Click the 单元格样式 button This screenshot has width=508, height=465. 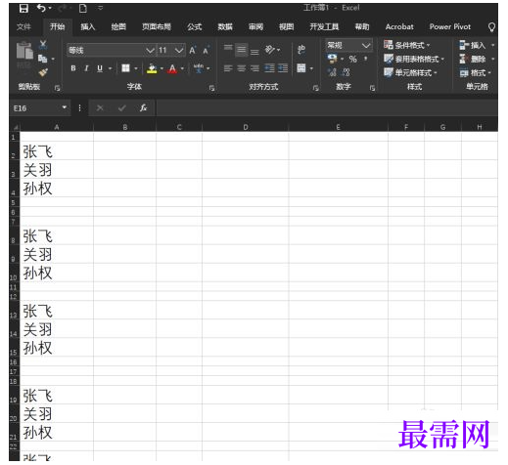[410, 72]
